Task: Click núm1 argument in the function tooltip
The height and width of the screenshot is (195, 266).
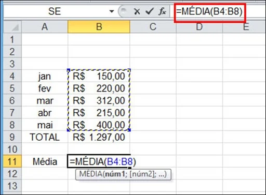Action: (x=115, y=174)
